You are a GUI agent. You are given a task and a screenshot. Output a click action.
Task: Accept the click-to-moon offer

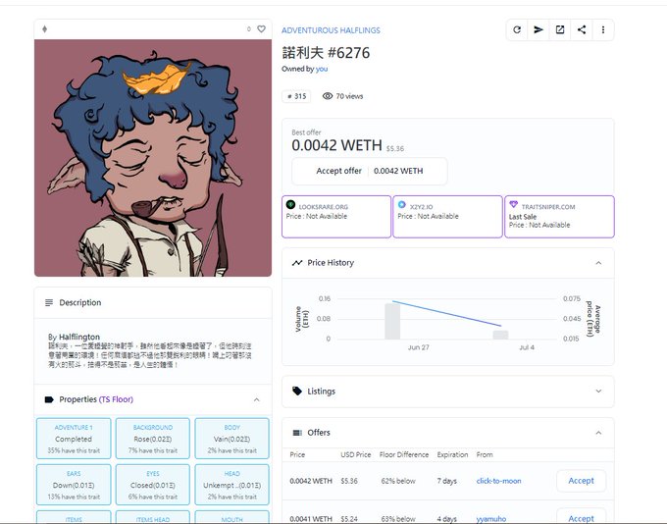(x=581, y=481)
